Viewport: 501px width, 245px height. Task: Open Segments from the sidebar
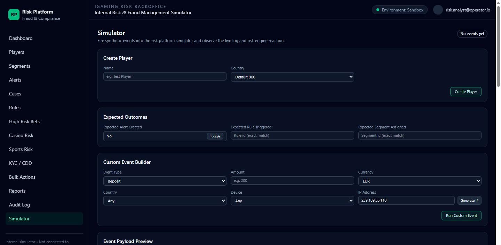coord(44,66)
